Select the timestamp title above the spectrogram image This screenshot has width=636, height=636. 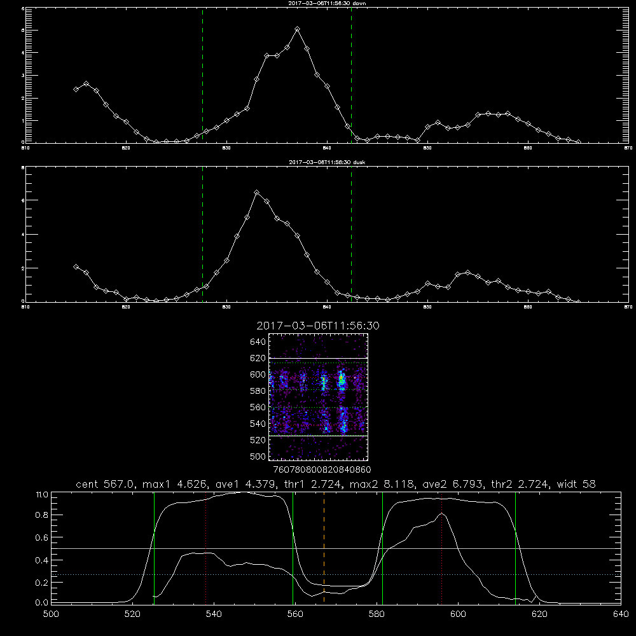pos(318,326)
